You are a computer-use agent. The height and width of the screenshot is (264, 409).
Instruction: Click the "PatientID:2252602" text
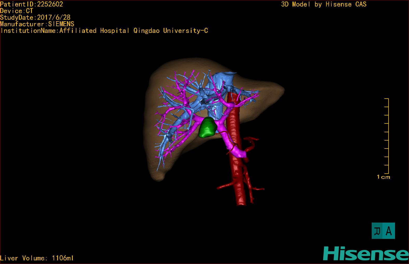[x=32, y=4]
